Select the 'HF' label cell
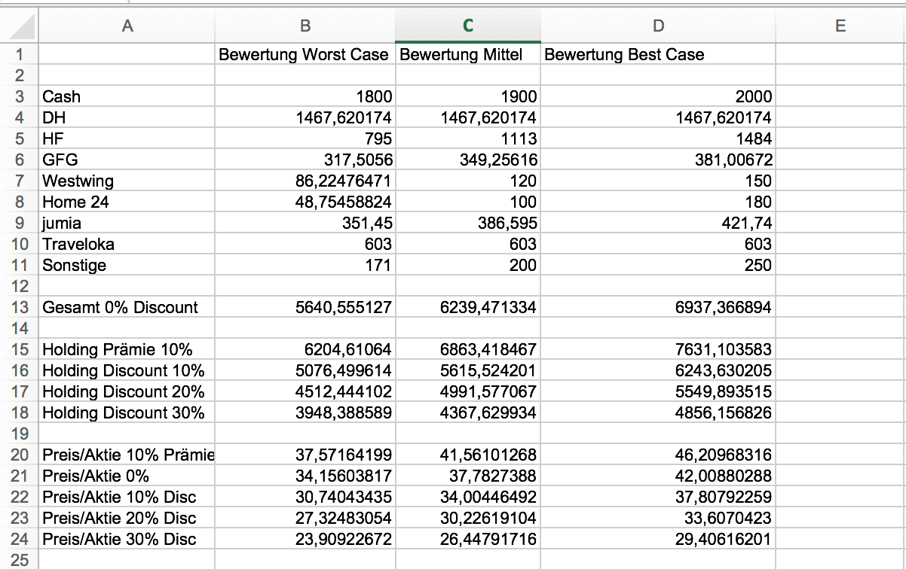Image resolution: width=906 pixels, height=569 pixels. click(x=127, y=138)
